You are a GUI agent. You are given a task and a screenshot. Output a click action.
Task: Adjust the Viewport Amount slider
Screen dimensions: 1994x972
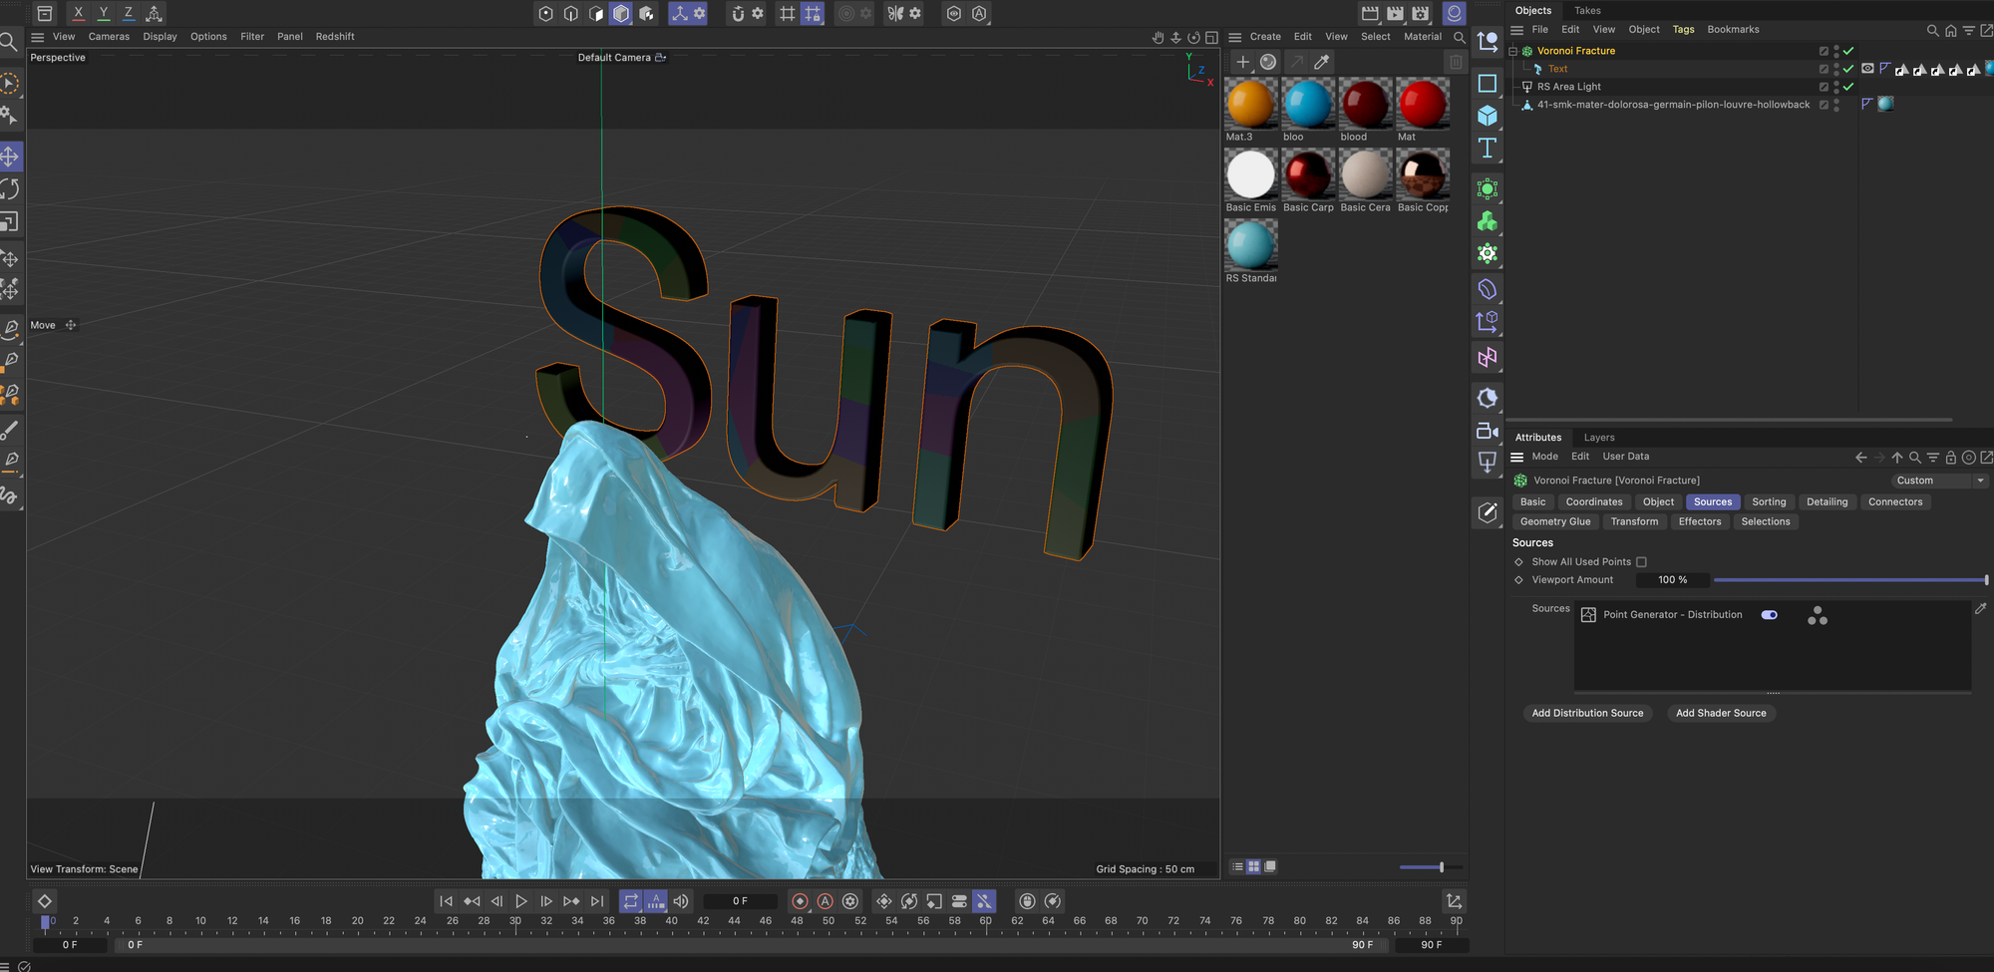[1849, 580]
